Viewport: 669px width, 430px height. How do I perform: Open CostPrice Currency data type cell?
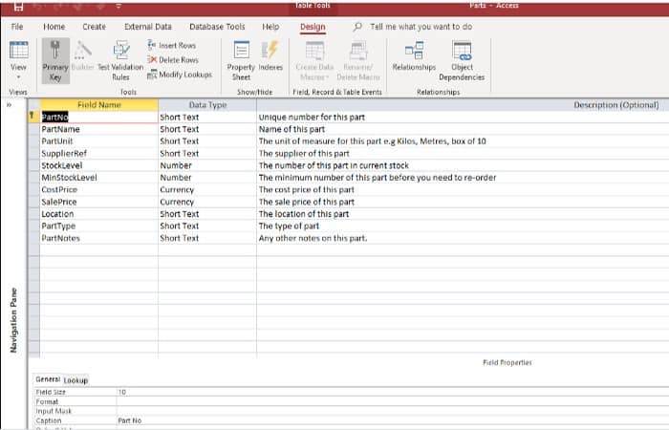click(x=207, y=190)
